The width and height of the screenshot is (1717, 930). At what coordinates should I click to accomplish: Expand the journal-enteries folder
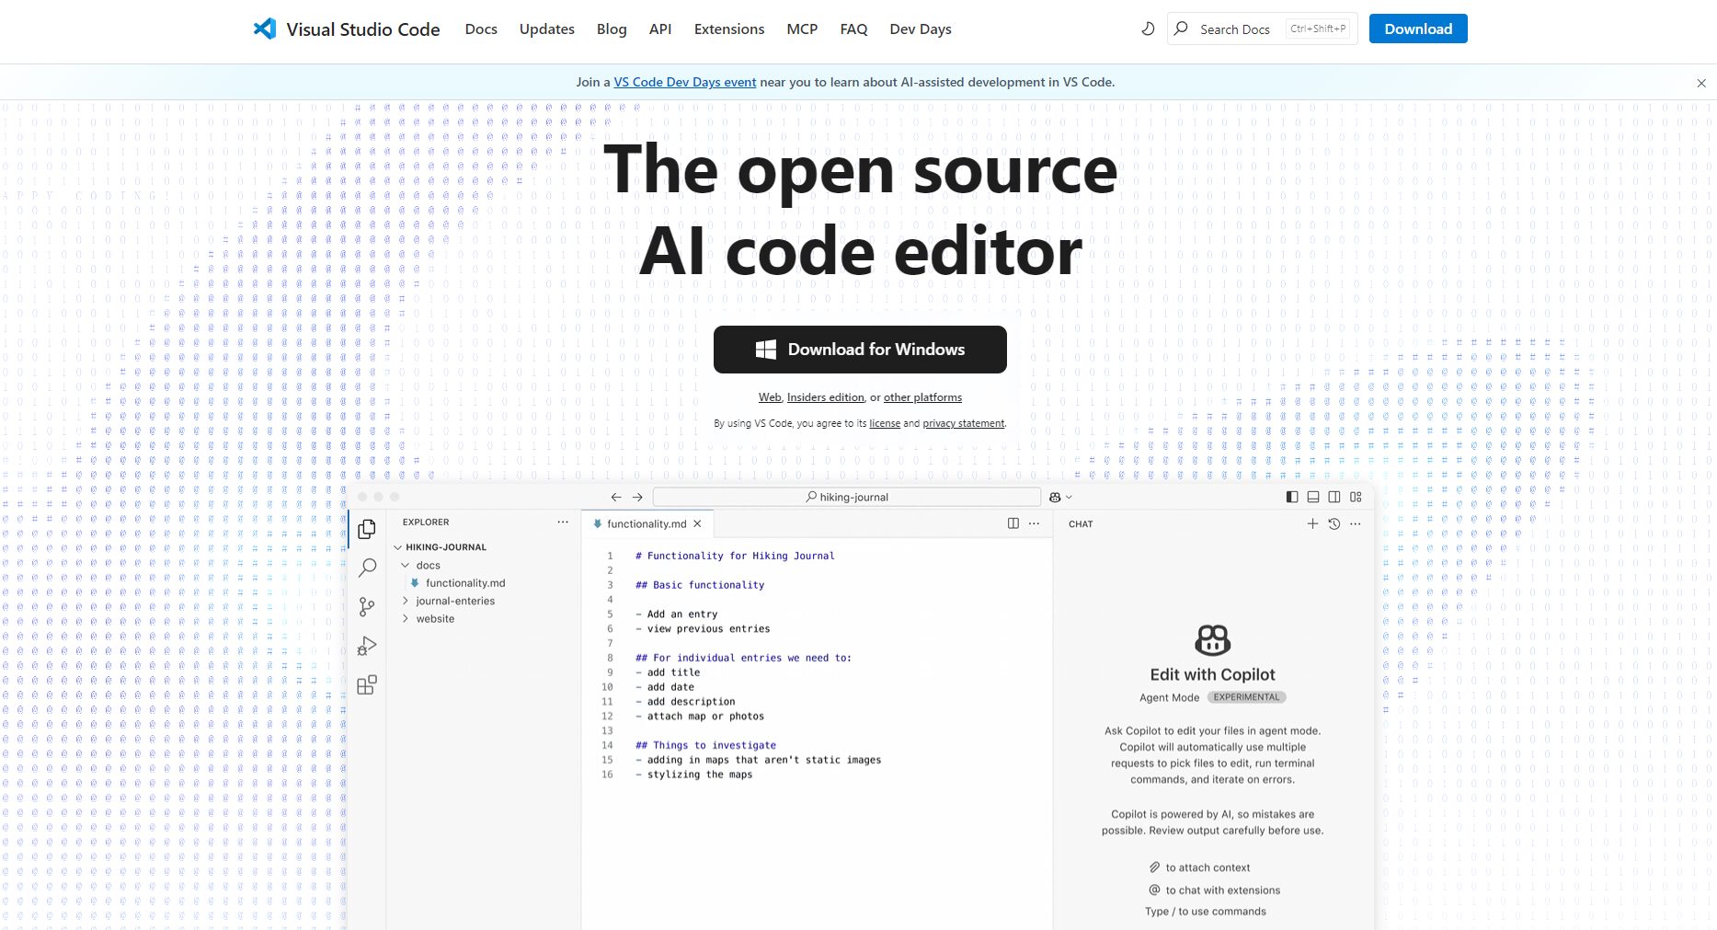click(405, 601)
